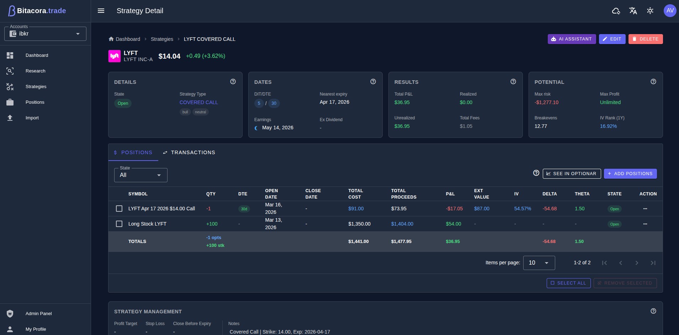Open the Accounts ibkr dropdown

point(45,34)
